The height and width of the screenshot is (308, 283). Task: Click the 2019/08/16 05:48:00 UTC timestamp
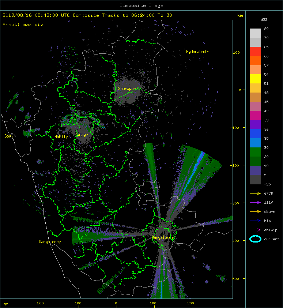point(36,15)
